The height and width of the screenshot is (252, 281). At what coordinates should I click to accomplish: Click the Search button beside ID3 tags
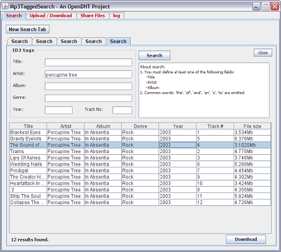[154, 55]
